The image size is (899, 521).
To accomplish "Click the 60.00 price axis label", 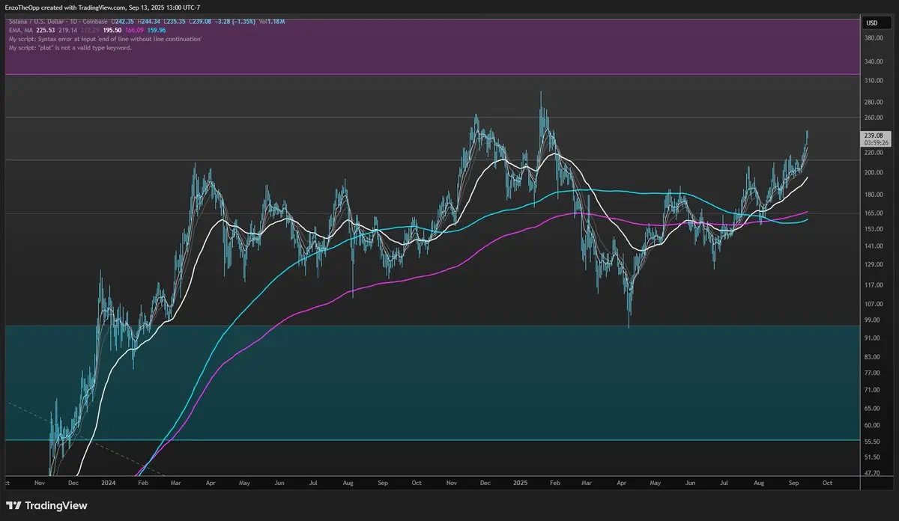I will (872, 425).
